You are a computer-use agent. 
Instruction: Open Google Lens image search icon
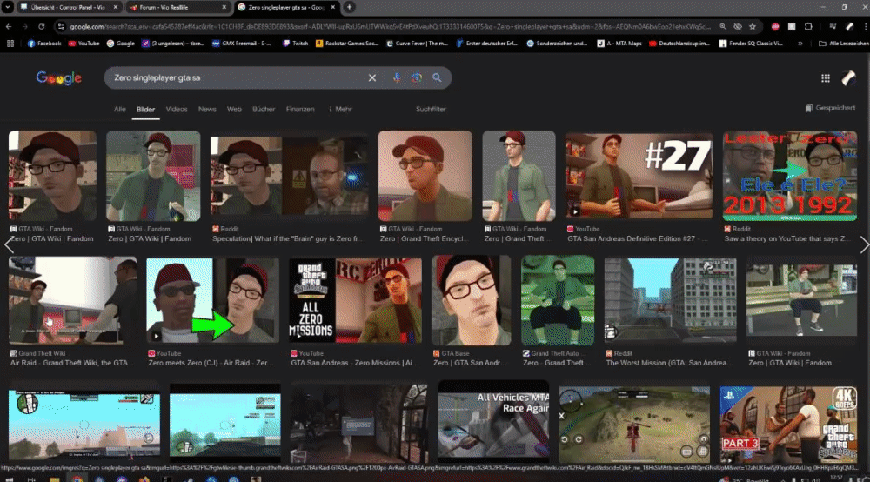tap(417, 78)
